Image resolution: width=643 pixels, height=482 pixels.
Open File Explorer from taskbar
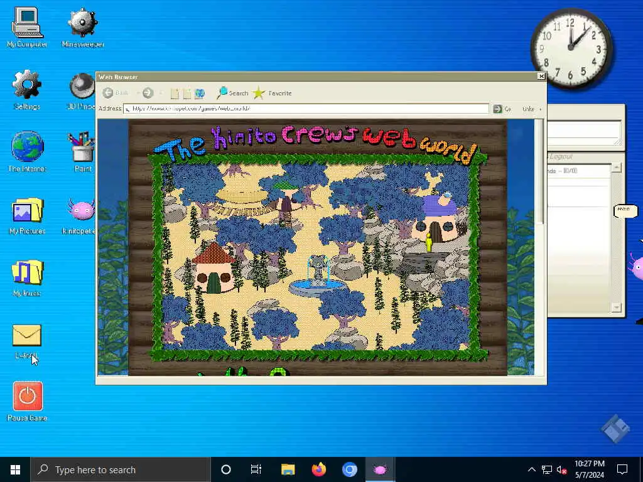(x=288, y=469)
